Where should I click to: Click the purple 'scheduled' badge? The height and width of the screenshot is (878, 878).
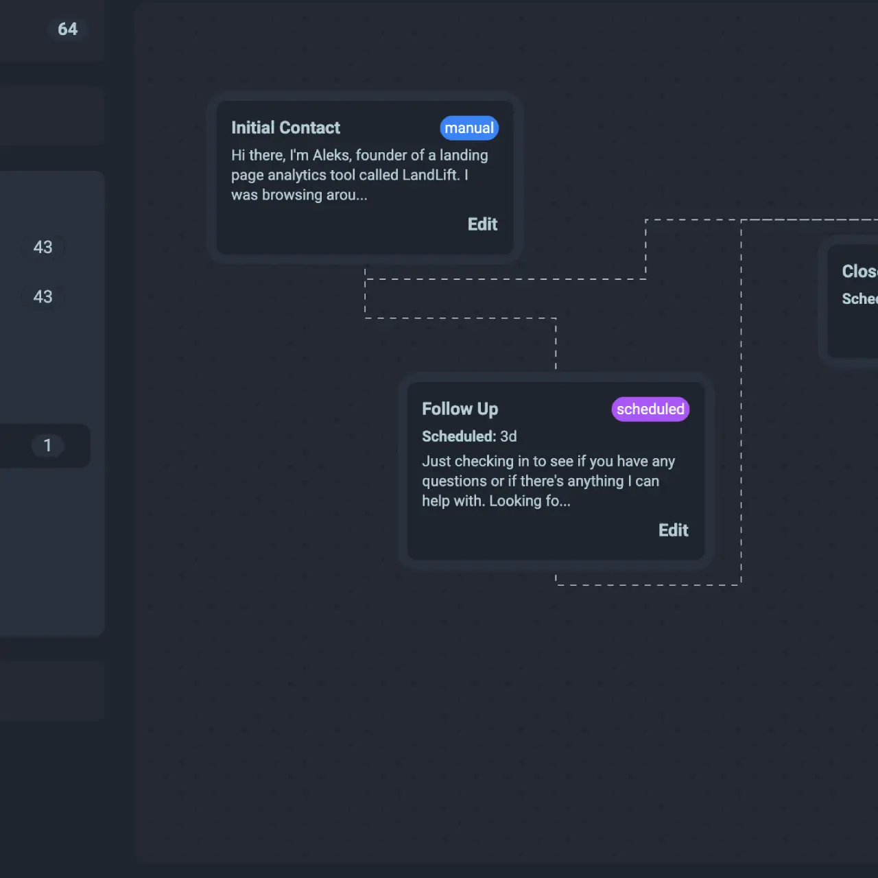(x=650, y=410)
